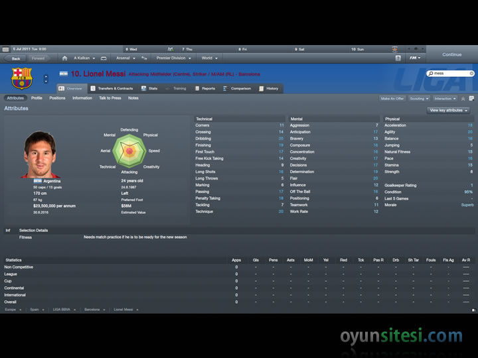Expand the Lionel Messi breadcrumb
Screen dimensions: 478x358
(126, 310)
